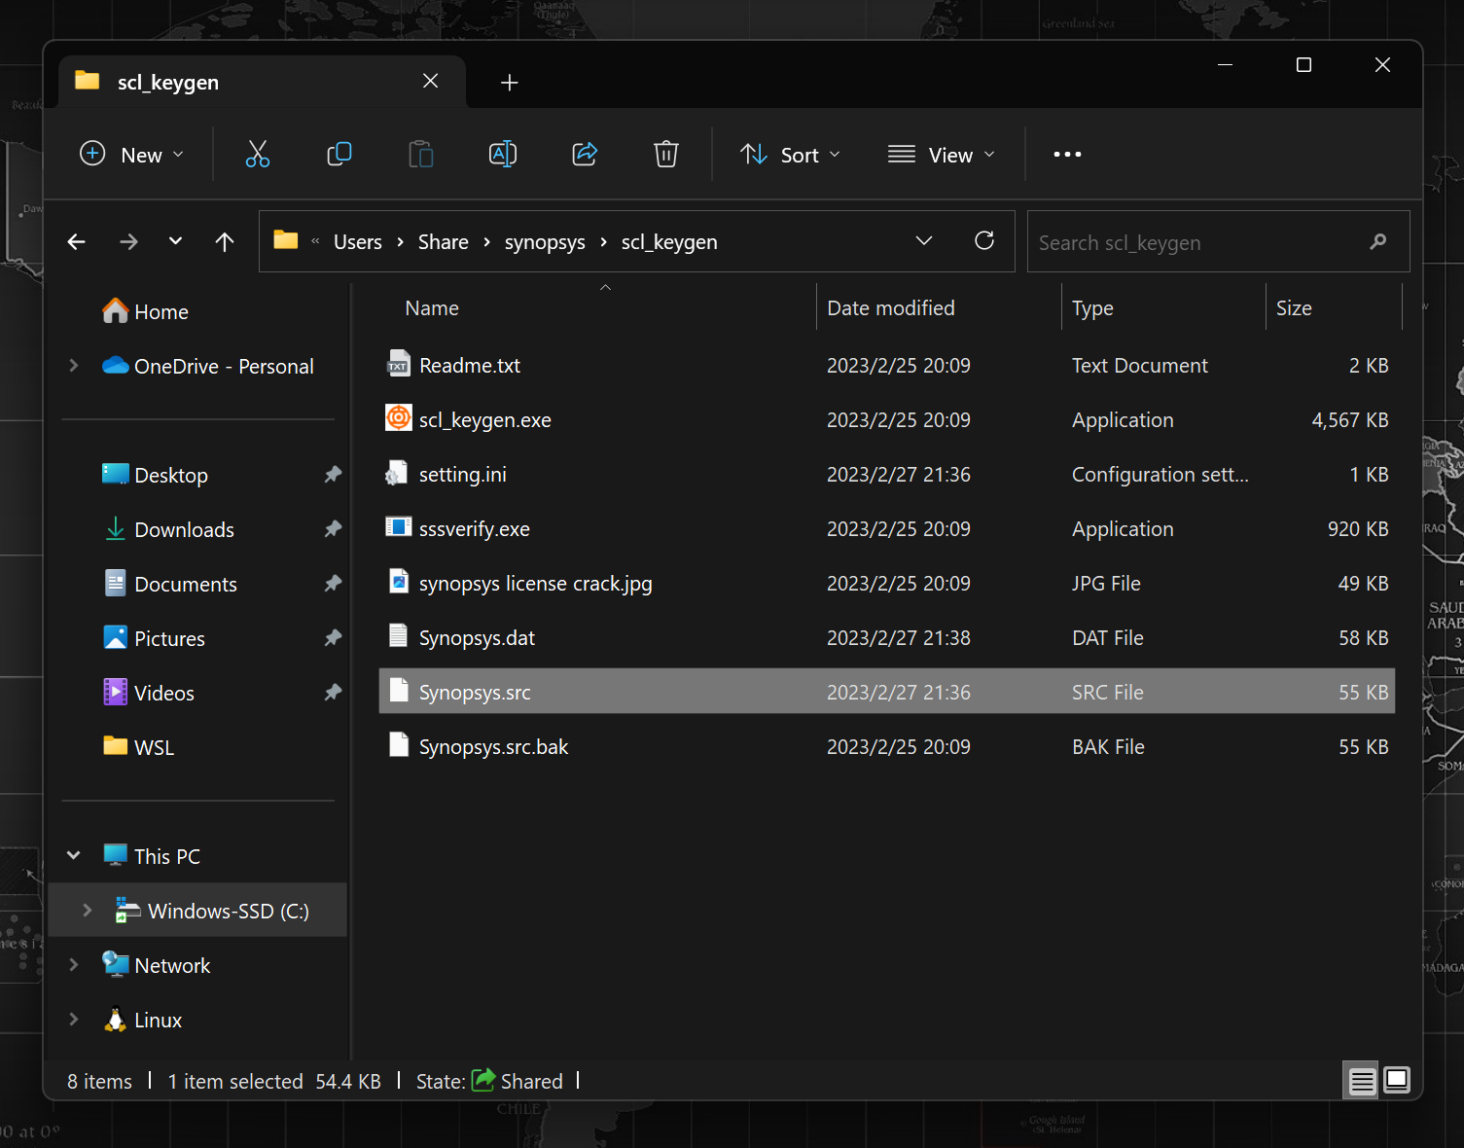The image size is (1464, 1148).
Task: Switch to Details view layout icon
Action: pos(1362,1081)
